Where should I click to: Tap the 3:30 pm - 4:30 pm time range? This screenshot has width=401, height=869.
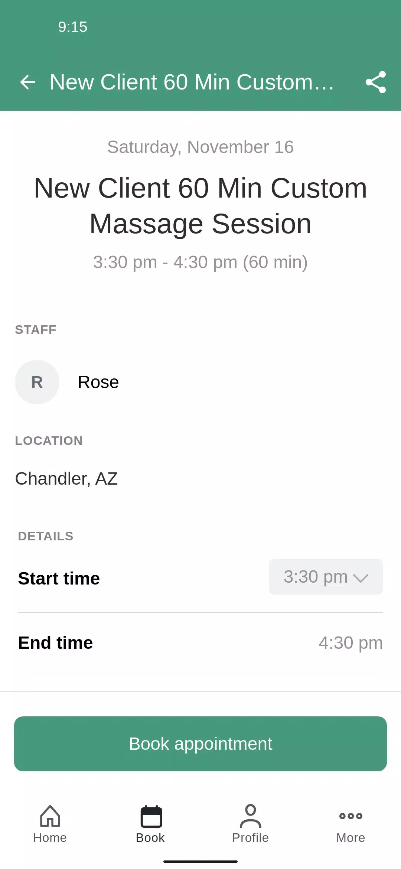200,262
